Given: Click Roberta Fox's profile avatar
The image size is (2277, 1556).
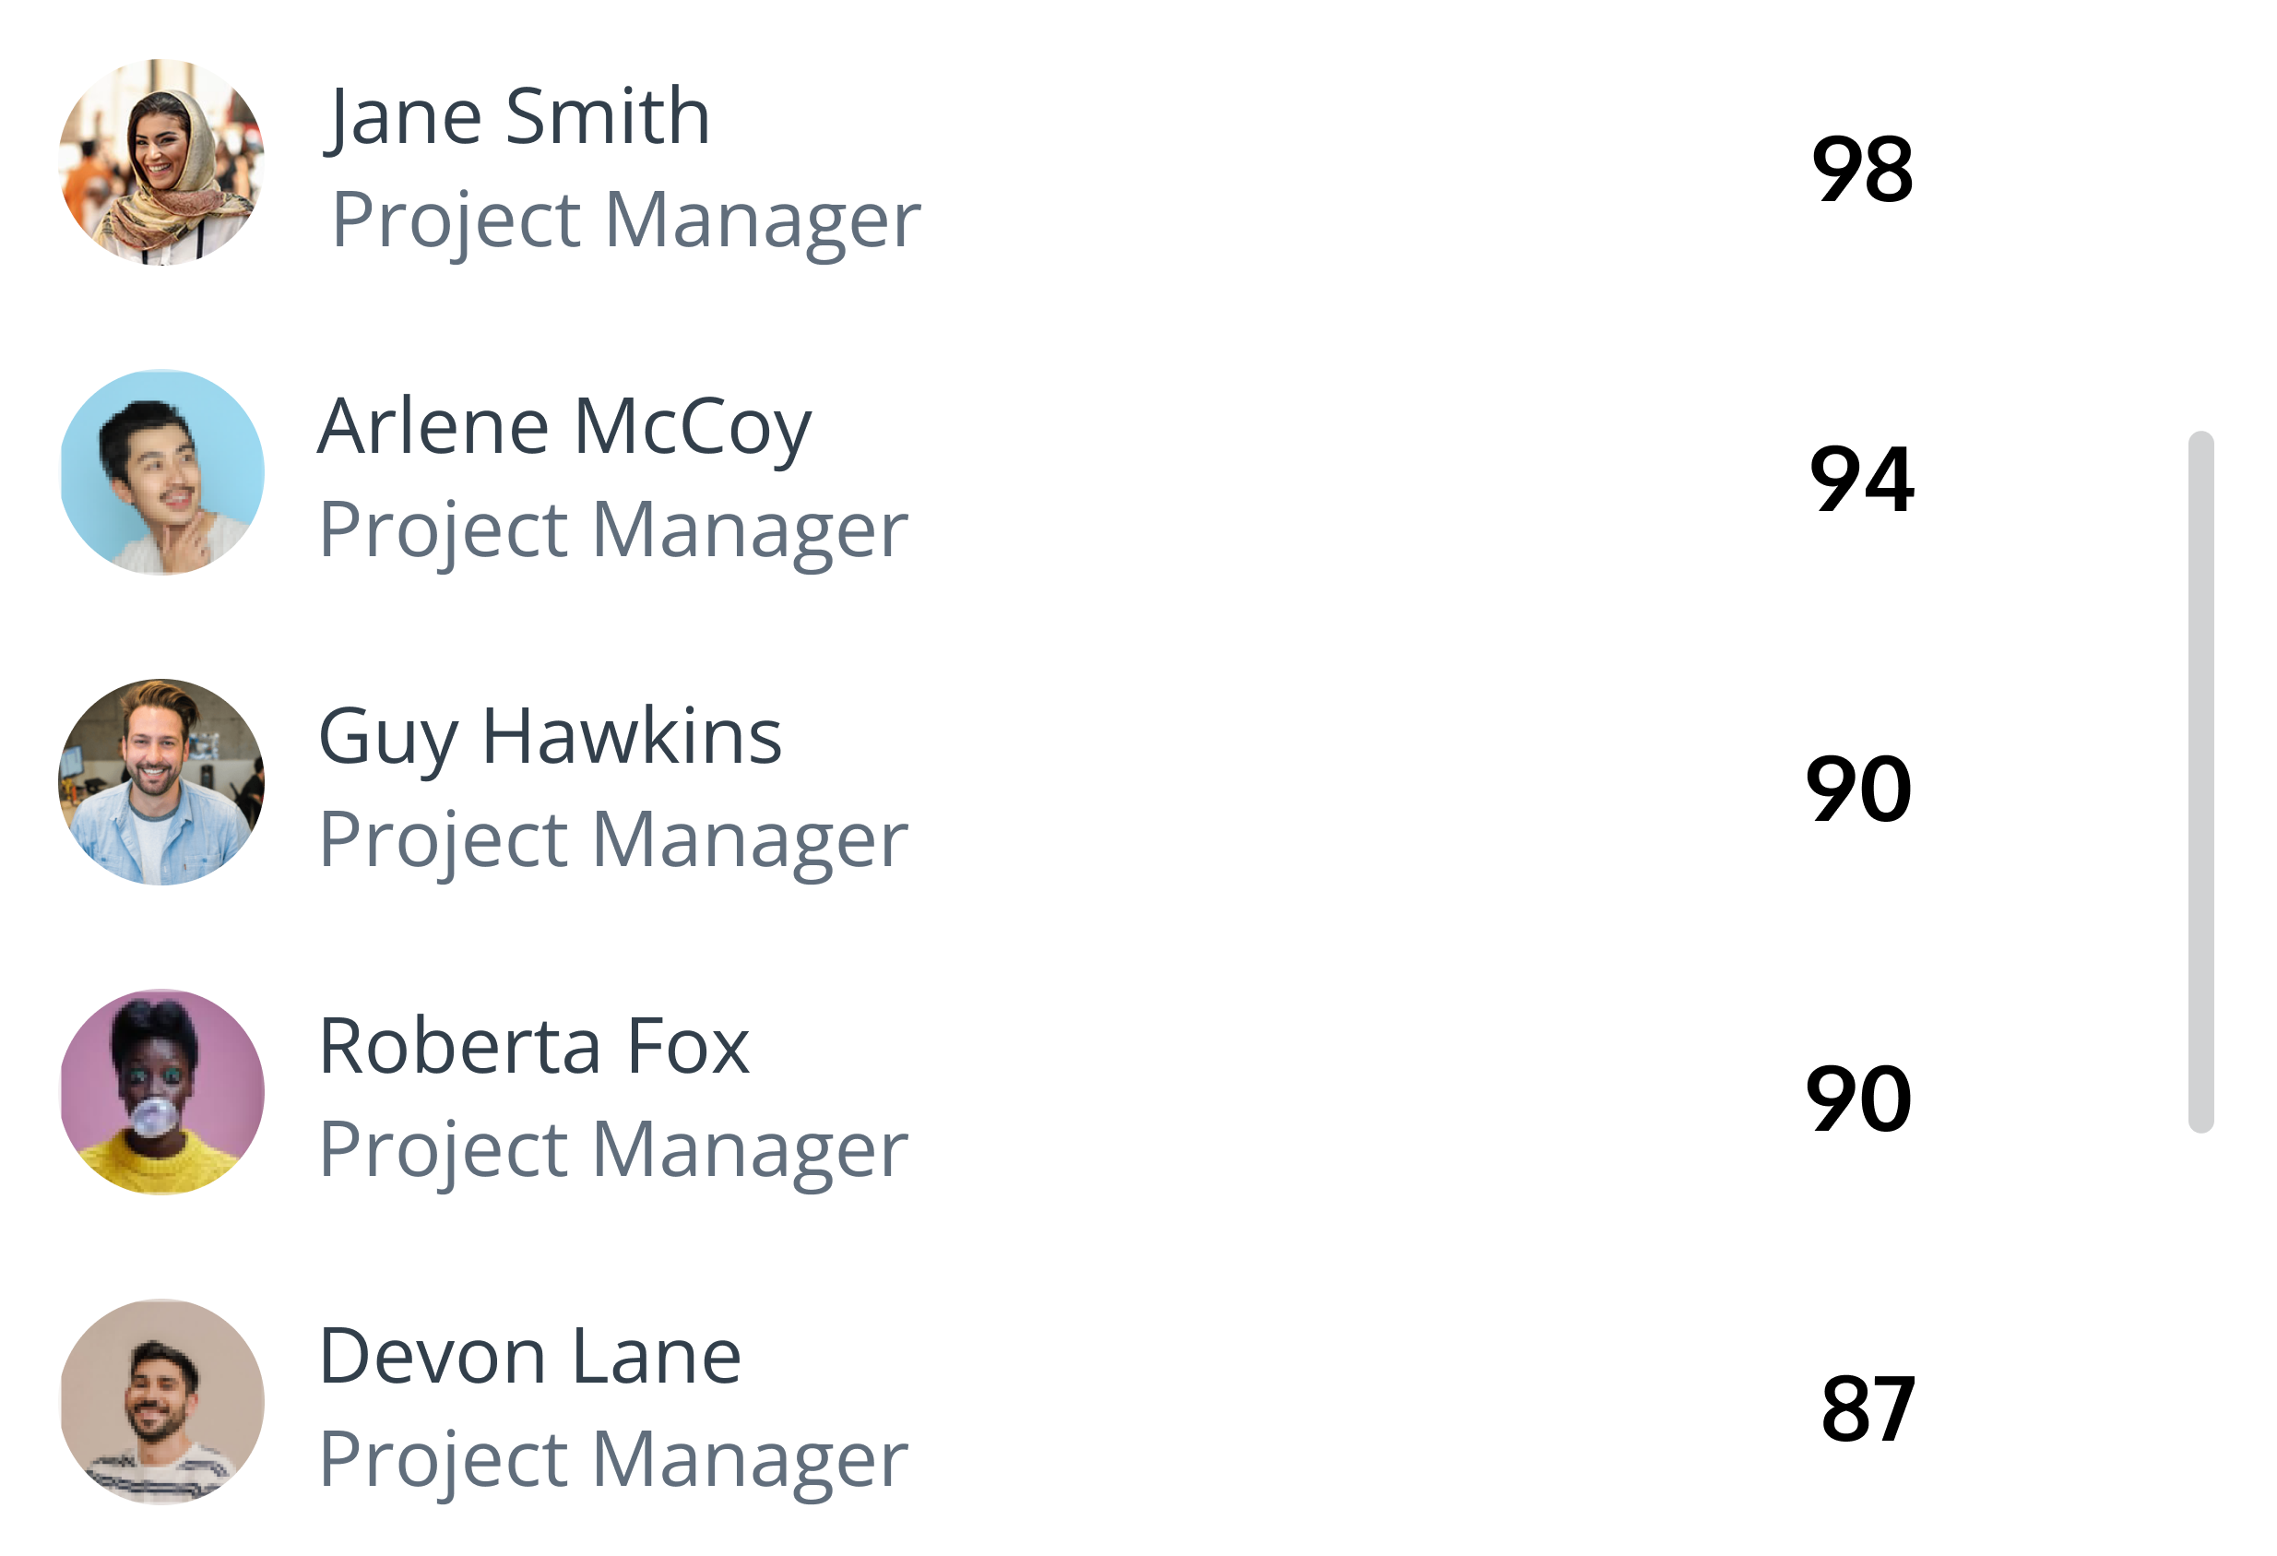Looking at the screenshot, I should (161, 1091).
